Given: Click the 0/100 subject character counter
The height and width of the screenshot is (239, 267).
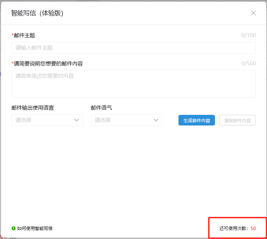Looking at the screenshot, I should 248,36.
